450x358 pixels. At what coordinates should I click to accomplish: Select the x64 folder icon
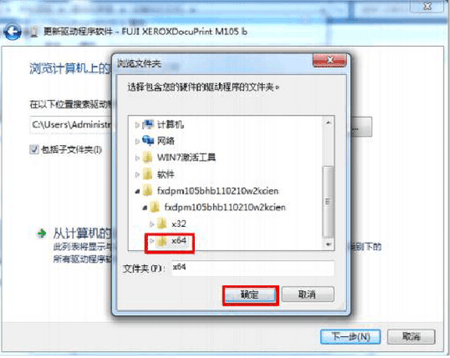tap(161, 241)
